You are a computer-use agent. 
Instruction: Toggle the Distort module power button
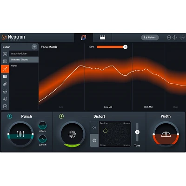[61, 116]
